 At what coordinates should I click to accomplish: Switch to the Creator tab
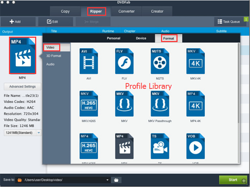pyautogui.click(x=157, y=11)
